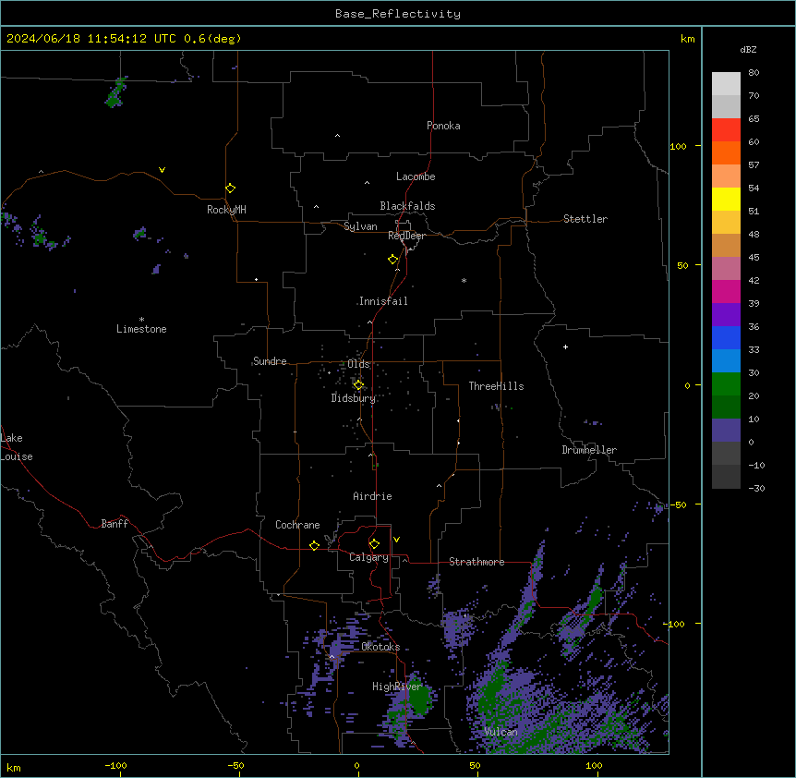Viewport: 796px width, 778px height.
Task: Click the RockyMH label
Action: [x=226, y=210]
